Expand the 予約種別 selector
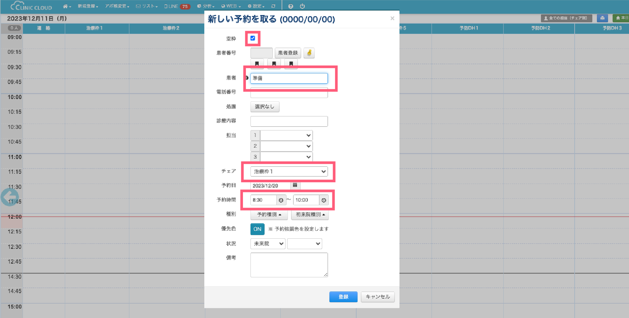Screen dimensions: 629x318 tap(269, 214)
